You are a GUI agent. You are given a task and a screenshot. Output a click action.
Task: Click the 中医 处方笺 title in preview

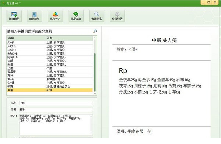click(x=164, y=40)
